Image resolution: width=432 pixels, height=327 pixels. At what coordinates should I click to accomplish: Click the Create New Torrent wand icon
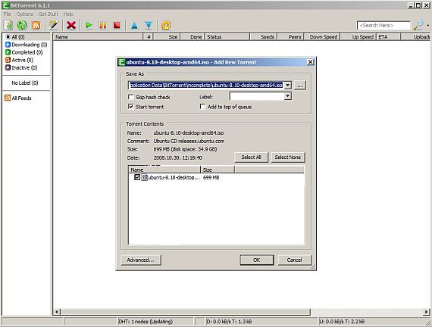tap(54, 25)
